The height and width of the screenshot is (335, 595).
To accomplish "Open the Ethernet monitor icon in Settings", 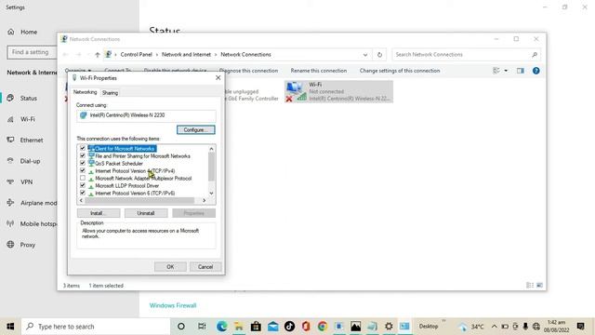I will tap(10, 140).
